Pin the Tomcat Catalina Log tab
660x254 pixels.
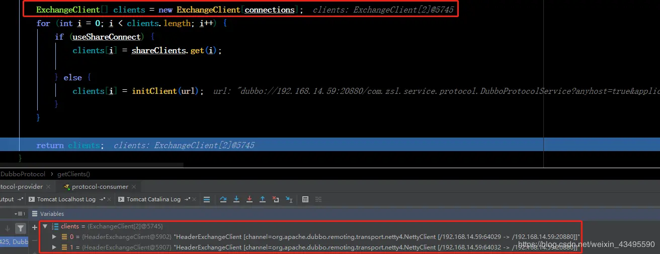(188, 199)
